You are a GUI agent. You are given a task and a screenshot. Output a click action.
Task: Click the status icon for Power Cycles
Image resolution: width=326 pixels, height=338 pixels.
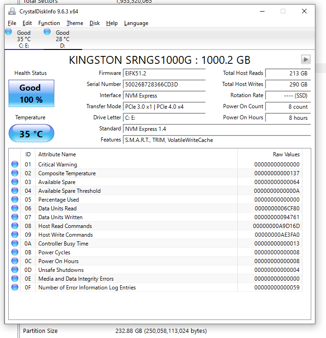point(15,252)
